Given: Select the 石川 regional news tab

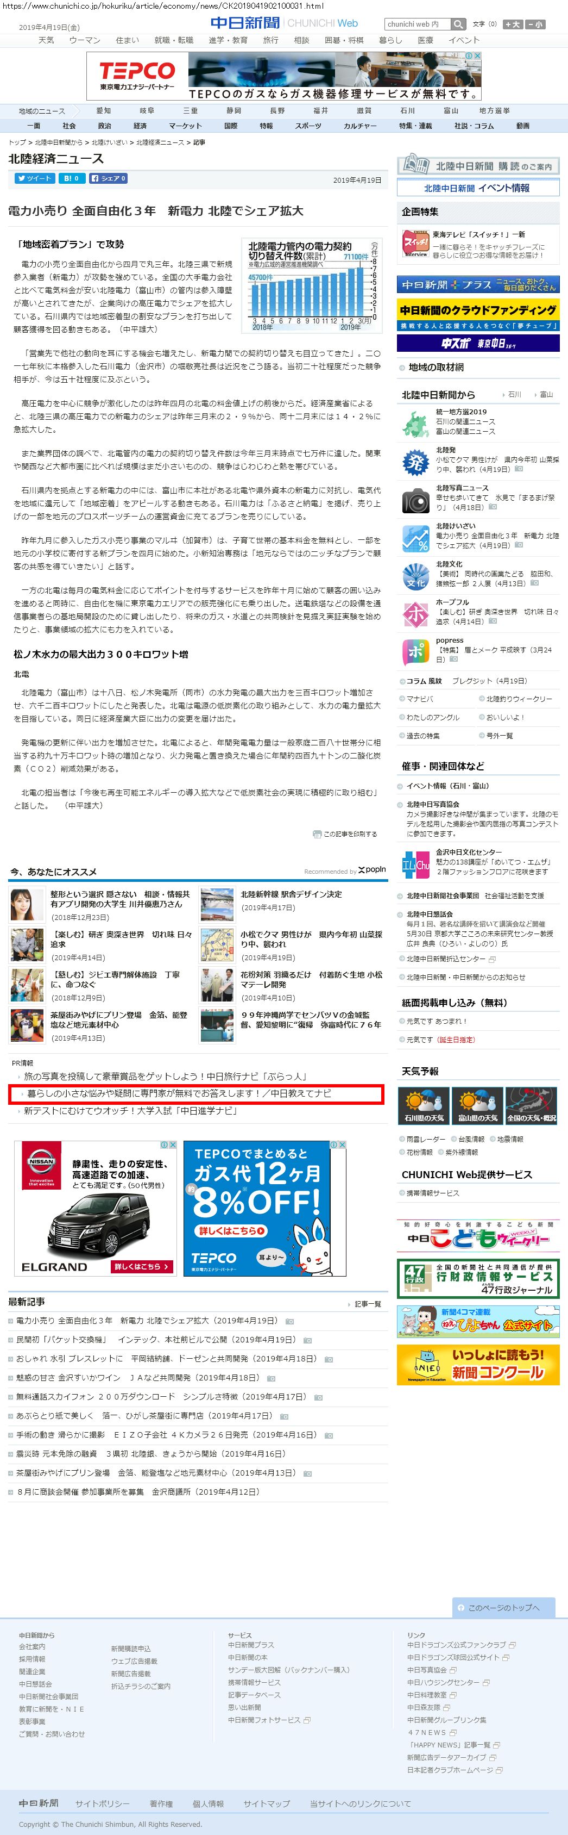Looking at the screenshot, I should [407, 110].
